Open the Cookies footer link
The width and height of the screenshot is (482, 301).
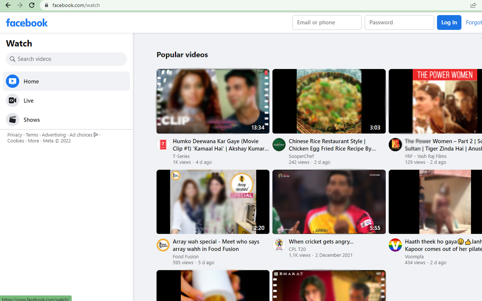(x=16, y=141)
